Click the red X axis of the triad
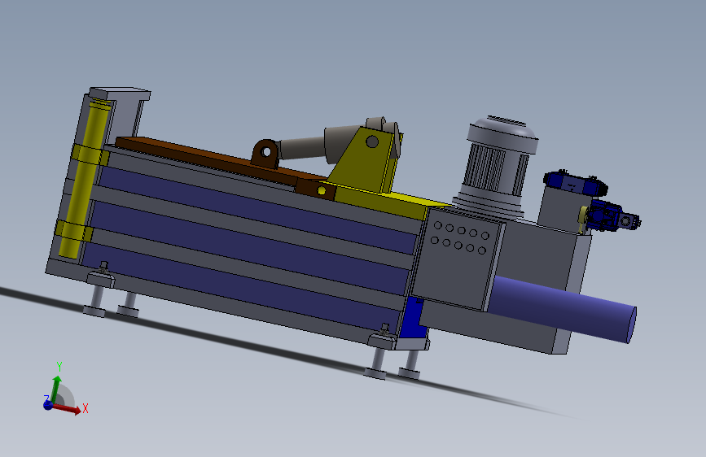This screenshot has height=457, width=706. coord(68,408)
